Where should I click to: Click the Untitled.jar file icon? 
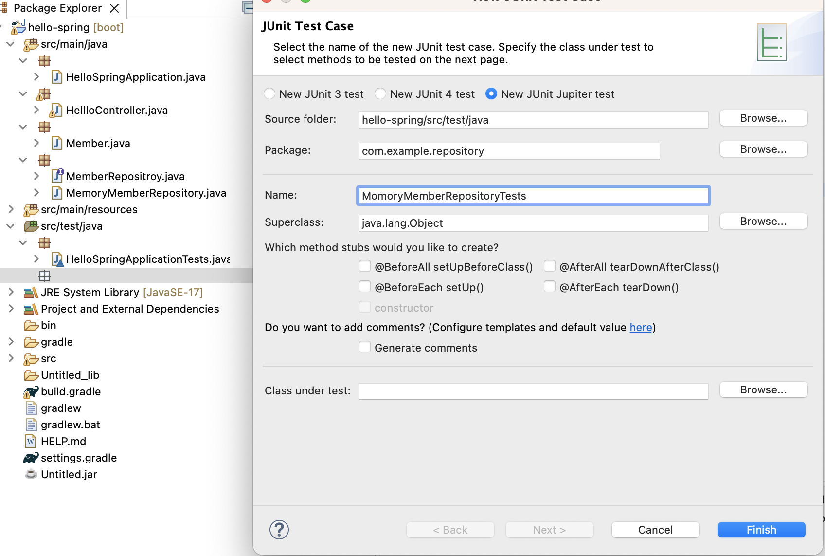(31, 475)
